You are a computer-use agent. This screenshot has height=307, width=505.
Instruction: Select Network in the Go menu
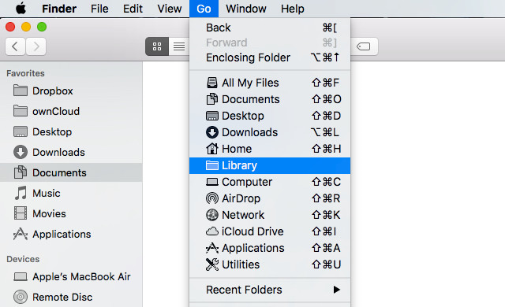coord(270,215)
